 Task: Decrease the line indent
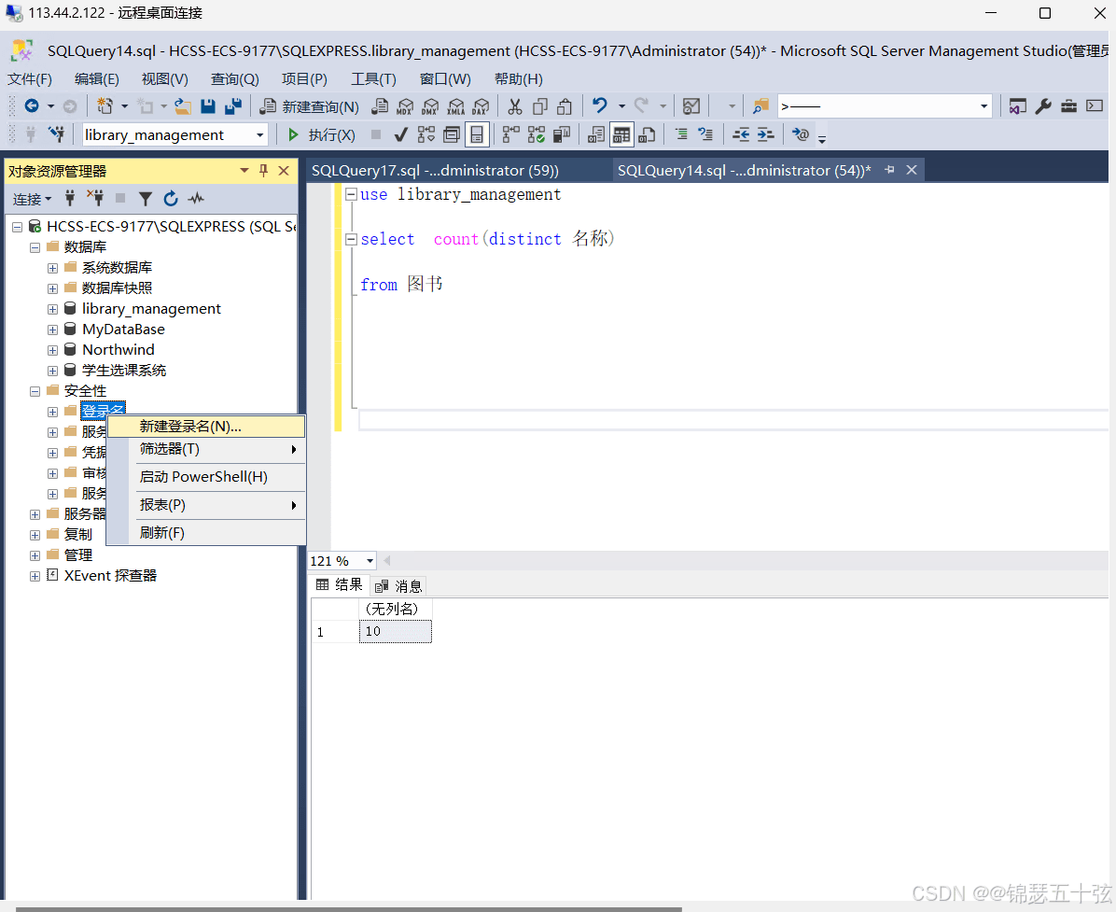pos(741,134)
